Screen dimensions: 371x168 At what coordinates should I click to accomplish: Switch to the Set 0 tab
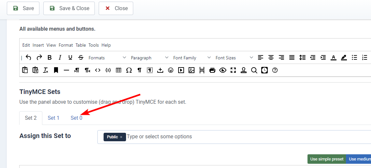tap(77, 118)
